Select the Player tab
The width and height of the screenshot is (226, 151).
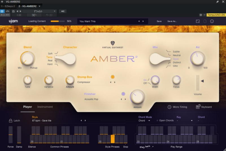pos(27,107)
